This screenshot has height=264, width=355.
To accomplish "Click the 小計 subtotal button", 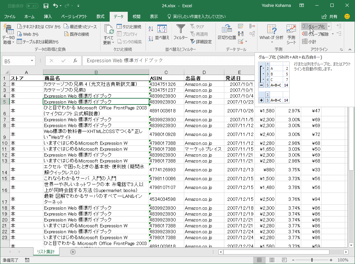I will (309, 42).
